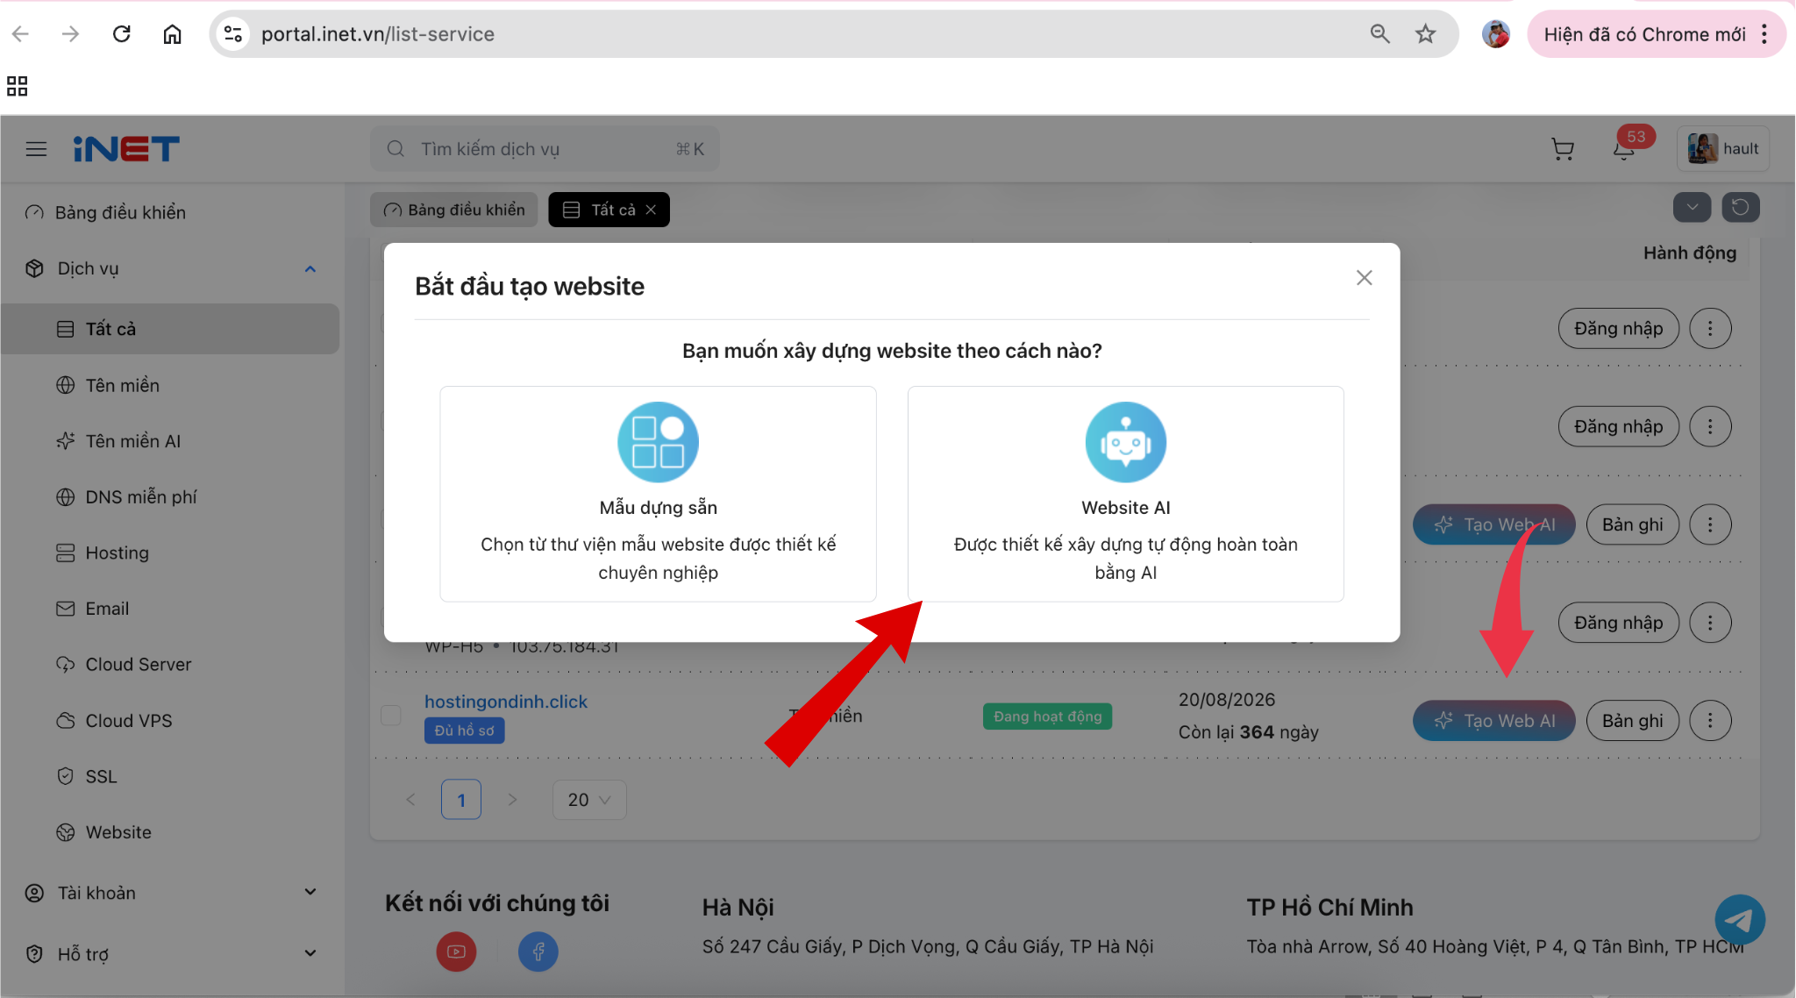Click the search services input field
This screenshot has height=998, width=1796.
click(544, 148)
